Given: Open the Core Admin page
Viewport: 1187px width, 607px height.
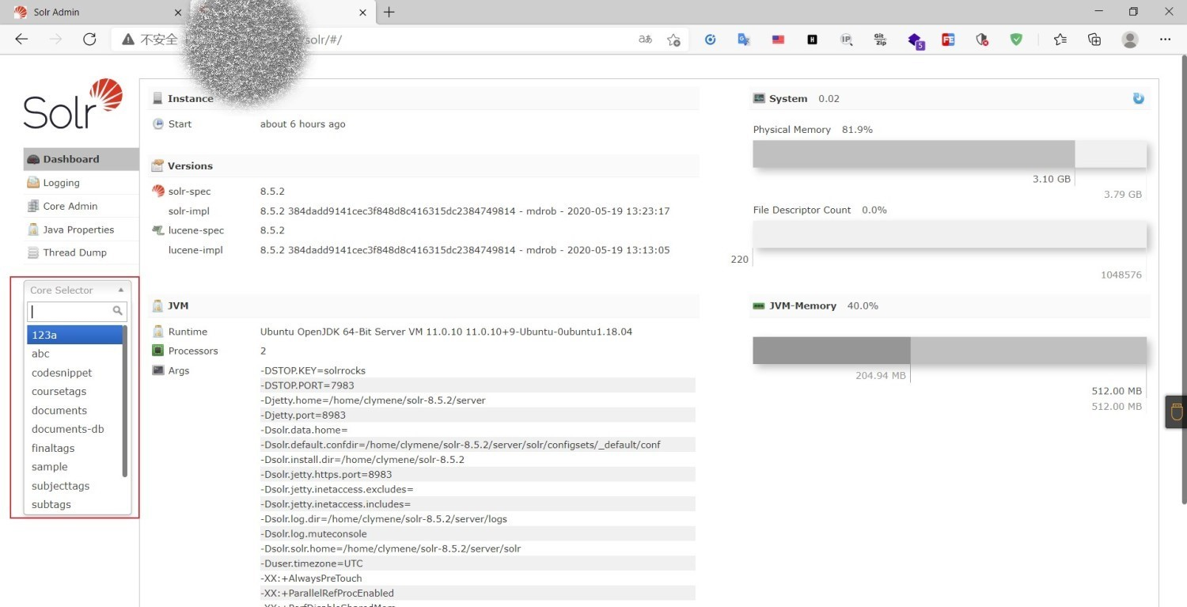Looking at the screenshot, I should tap(81, 206).
